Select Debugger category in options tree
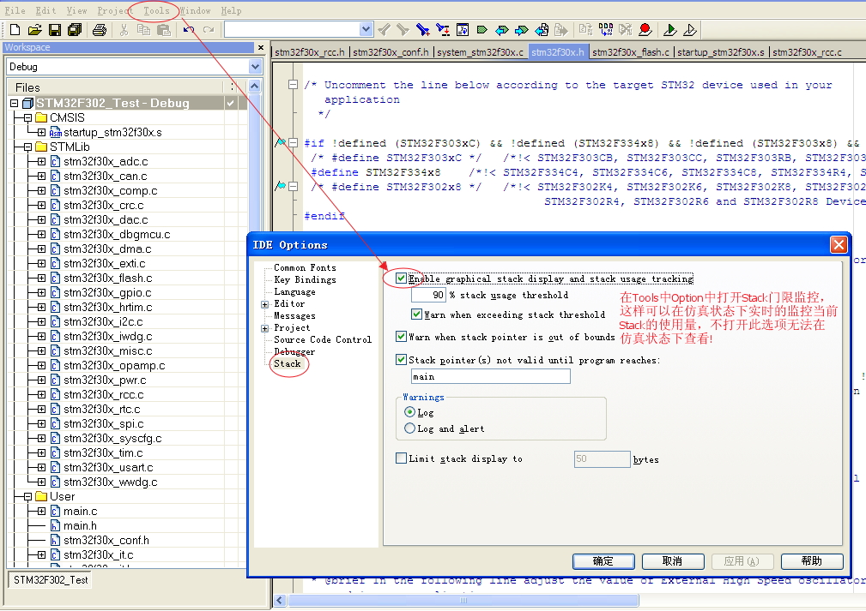The image size is (866, 611). tap(294, 352)
